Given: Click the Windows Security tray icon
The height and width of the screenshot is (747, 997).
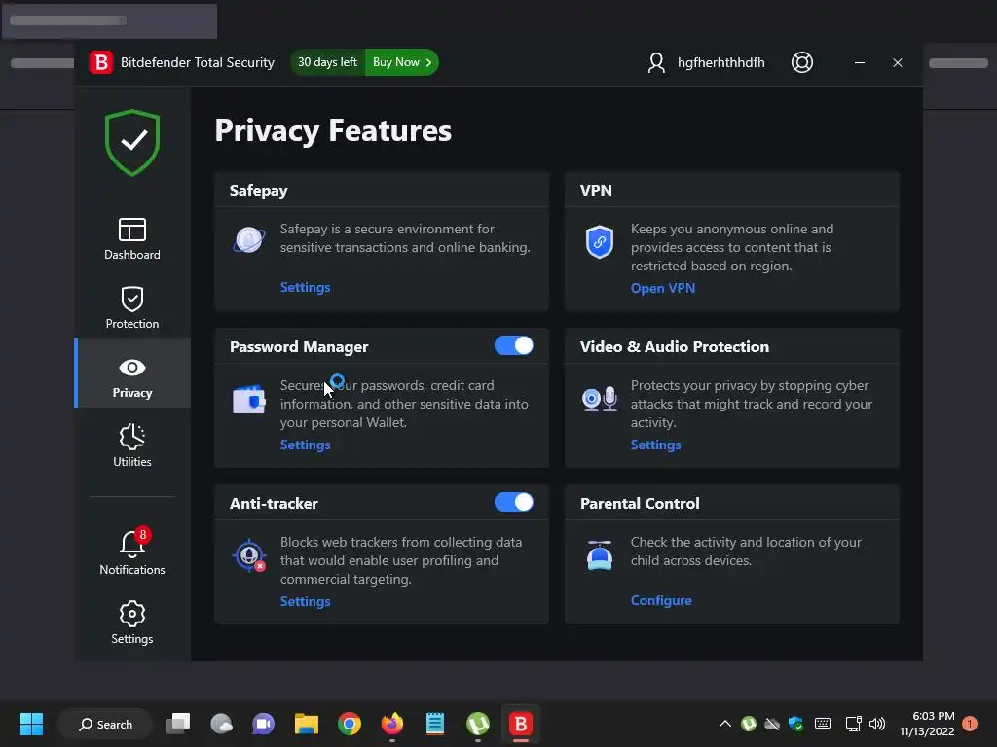Looking at the screenshot, I should pos(795,724).
